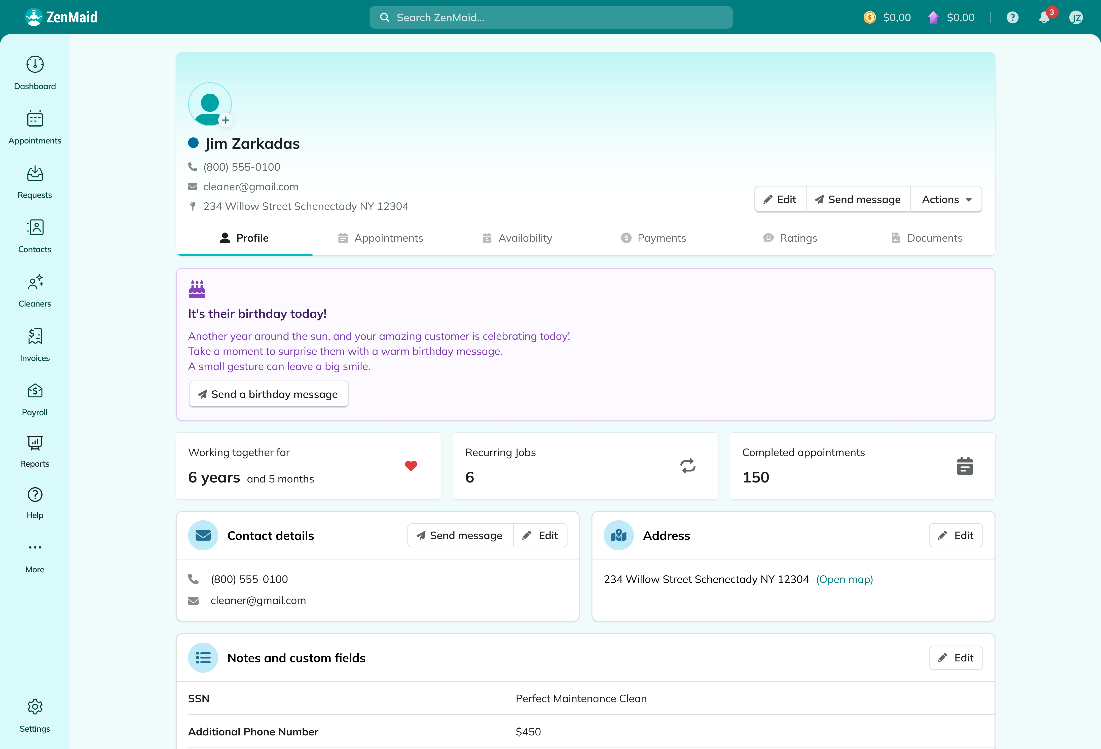Expand the More menu in sidebar

pos(34,547)
